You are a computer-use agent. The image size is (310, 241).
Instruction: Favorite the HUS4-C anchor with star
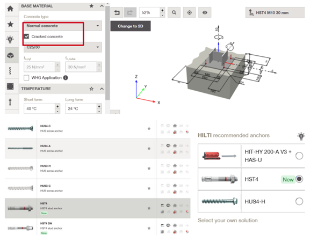point(149,128)
